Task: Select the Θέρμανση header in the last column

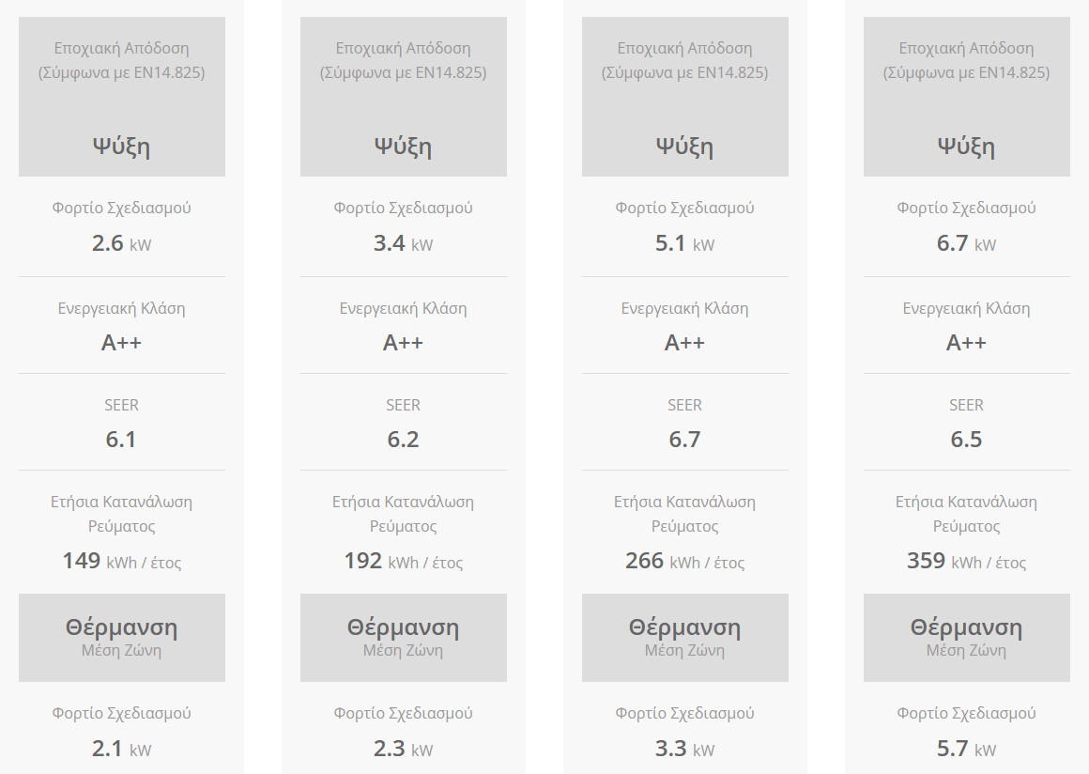Action: (966, 627)
